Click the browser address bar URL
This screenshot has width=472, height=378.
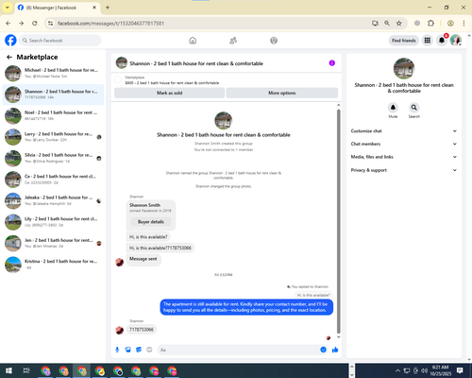pos(110,24)
